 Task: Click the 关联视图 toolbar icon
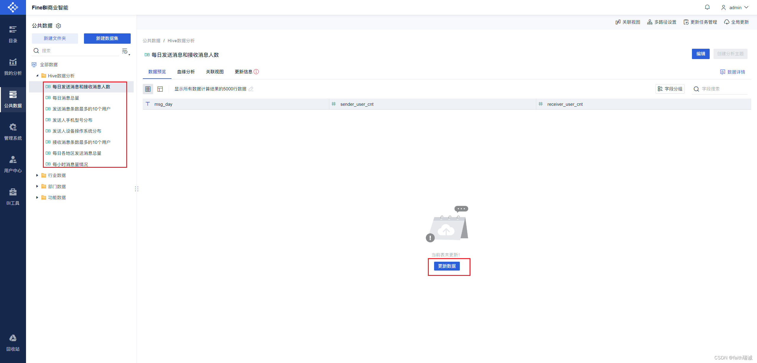click(618, 22)
